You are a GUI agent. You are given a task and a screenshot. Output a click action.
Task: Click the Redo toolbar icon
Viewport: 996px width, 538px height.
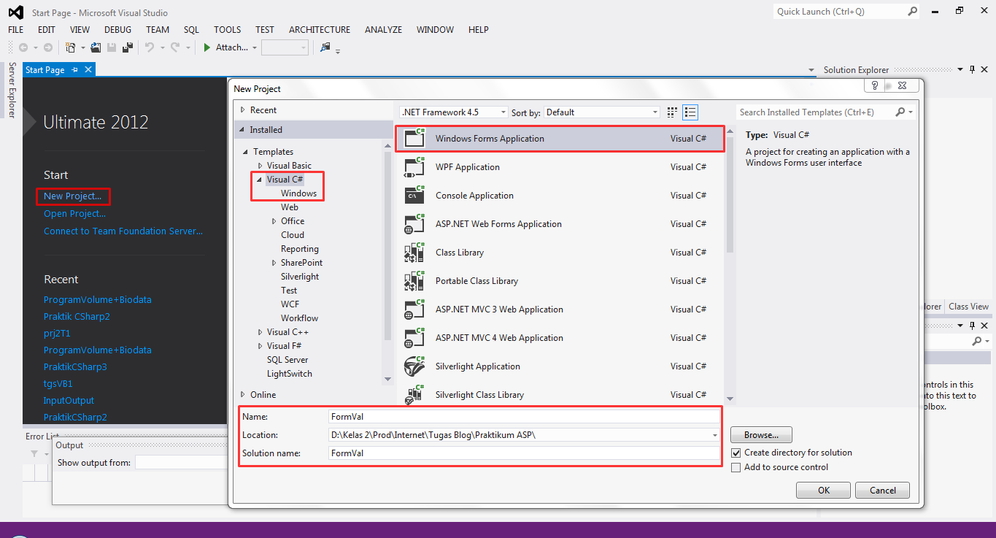point(174,47)
